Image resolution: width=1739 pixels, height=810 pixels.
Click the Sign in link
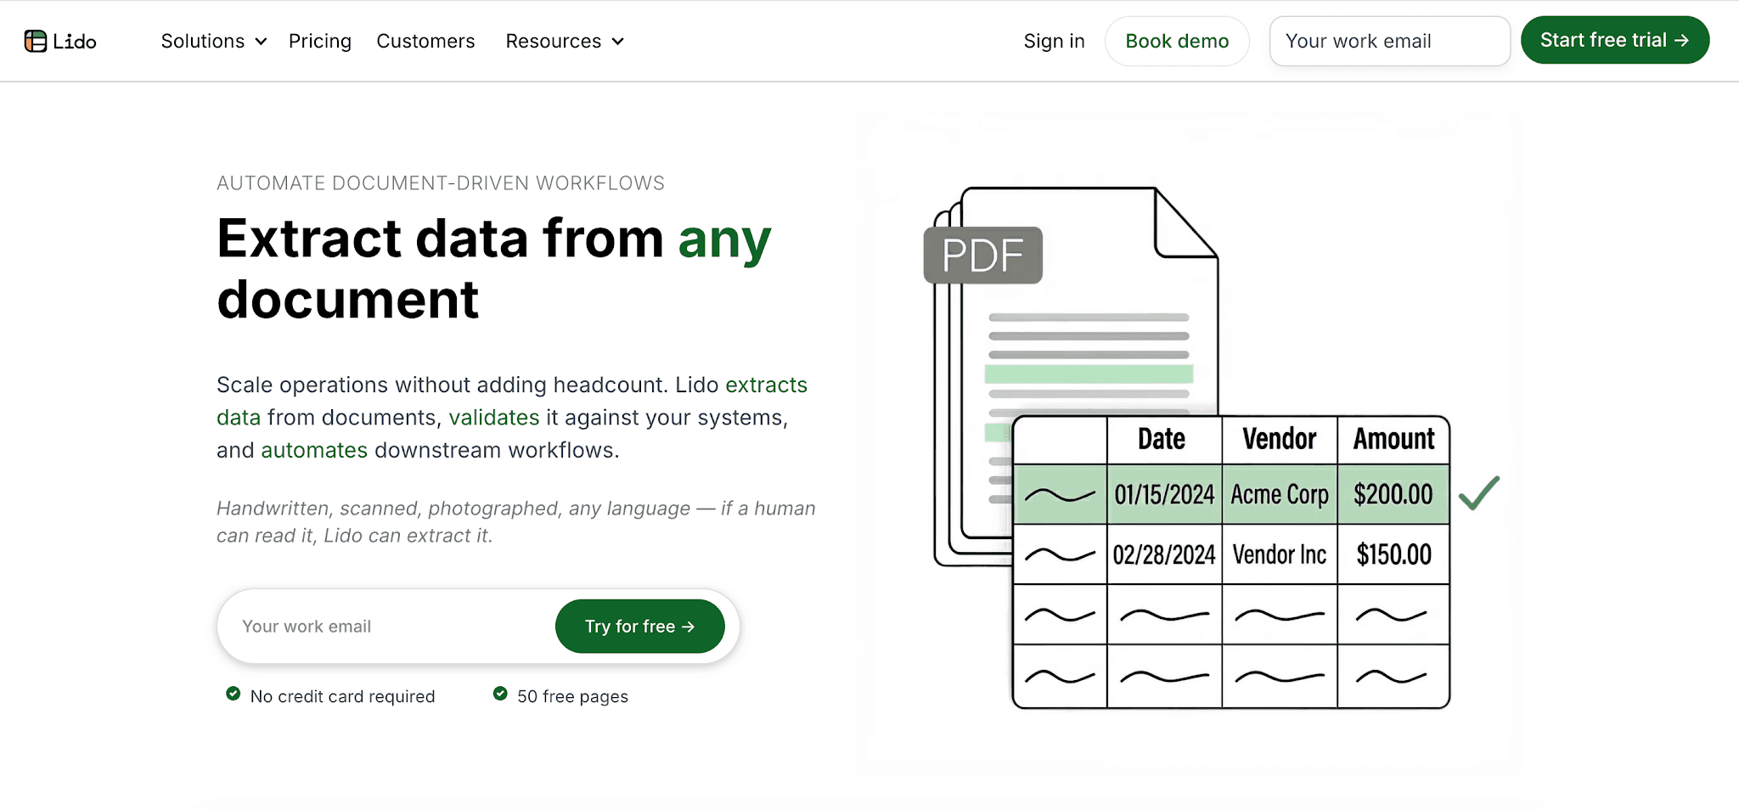1054,41
